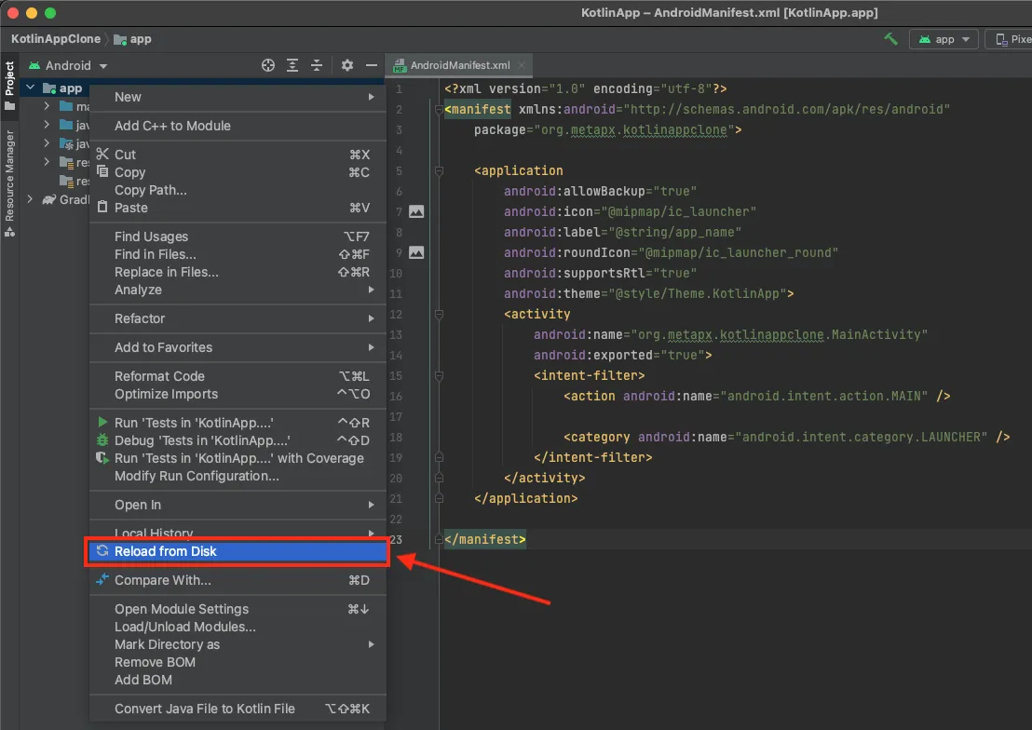Click gutter image icon on line 7
The width and height of the screenshot is (1032, 730).
tap(416, 211)
